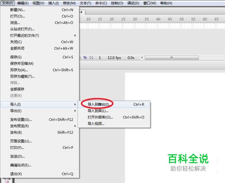Image resolution: width=225 pixels, height=183 pixels.
Task: Select 导入视频... submenu item
Action: 114,124
